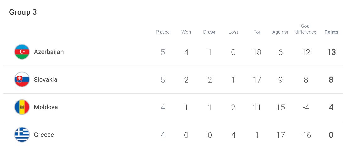Click the Greece flag icon
The width and height of the screenshot is (349, 151).
[22, 135]
